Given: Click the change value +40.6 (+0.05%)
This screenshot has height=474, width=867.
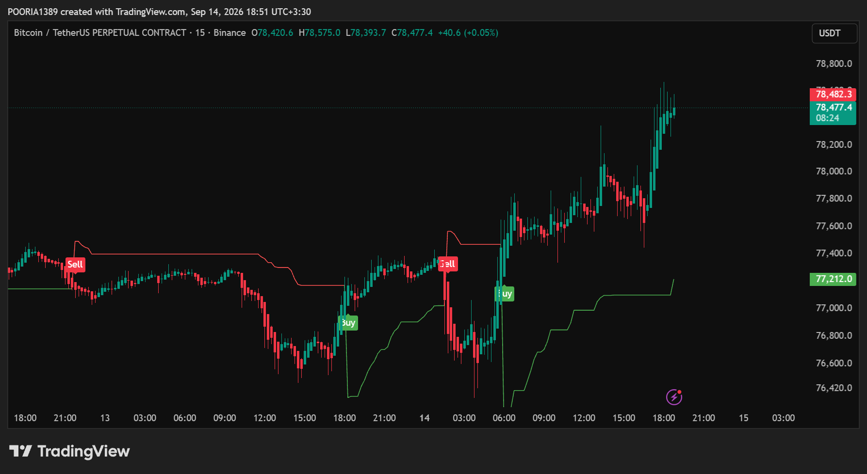Looking at the screenshot, I should [468, 33].
